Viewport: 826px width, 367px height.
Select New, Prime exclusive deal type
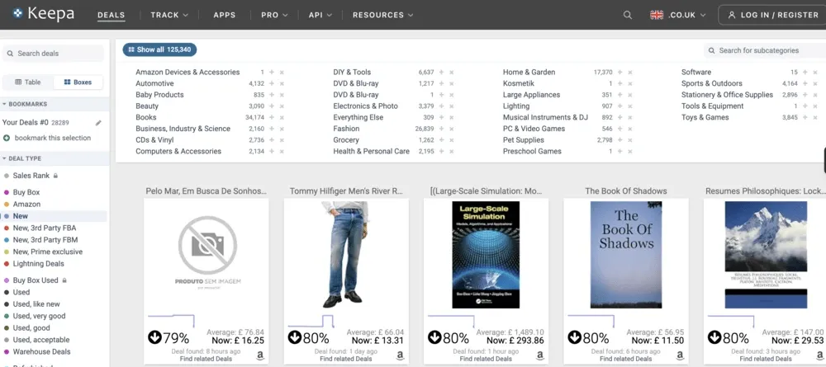pos(47,252)
